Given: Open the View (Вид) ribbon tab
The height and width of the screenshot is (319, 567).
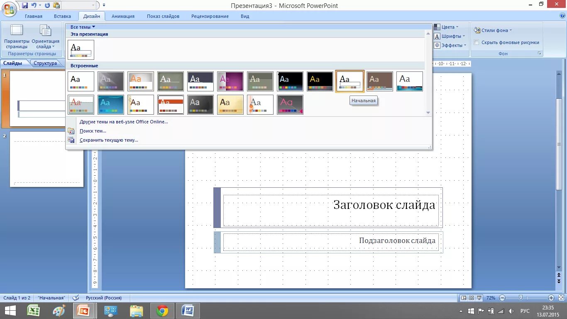Looking at the screenshot, I should pyautogui.click(x=245, y=16).
